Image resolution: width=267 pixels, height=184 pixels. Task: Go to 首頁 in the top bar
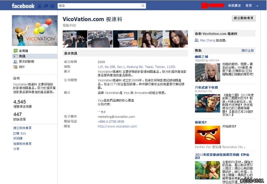tap(249, 5)
